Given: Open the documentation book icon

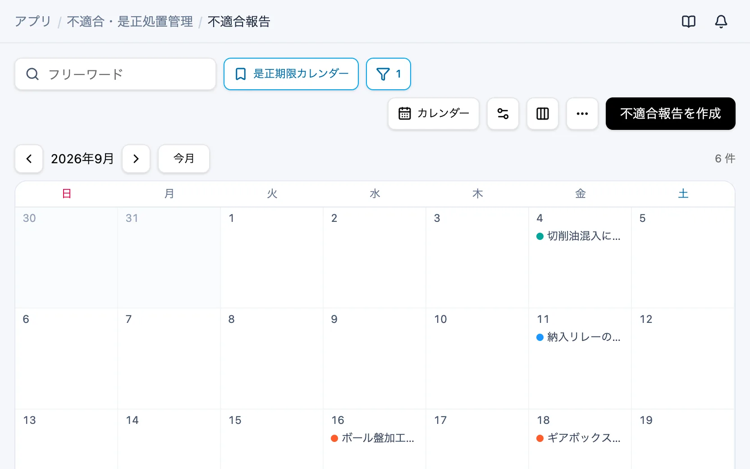Looking at the screenshot, I should coord(689,22).
